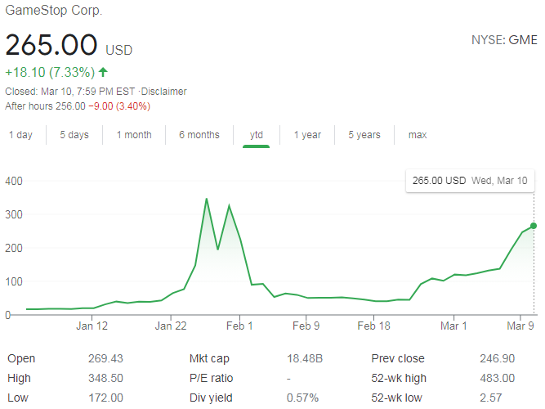Click the 200 y-axis label

tap(14, 248)
